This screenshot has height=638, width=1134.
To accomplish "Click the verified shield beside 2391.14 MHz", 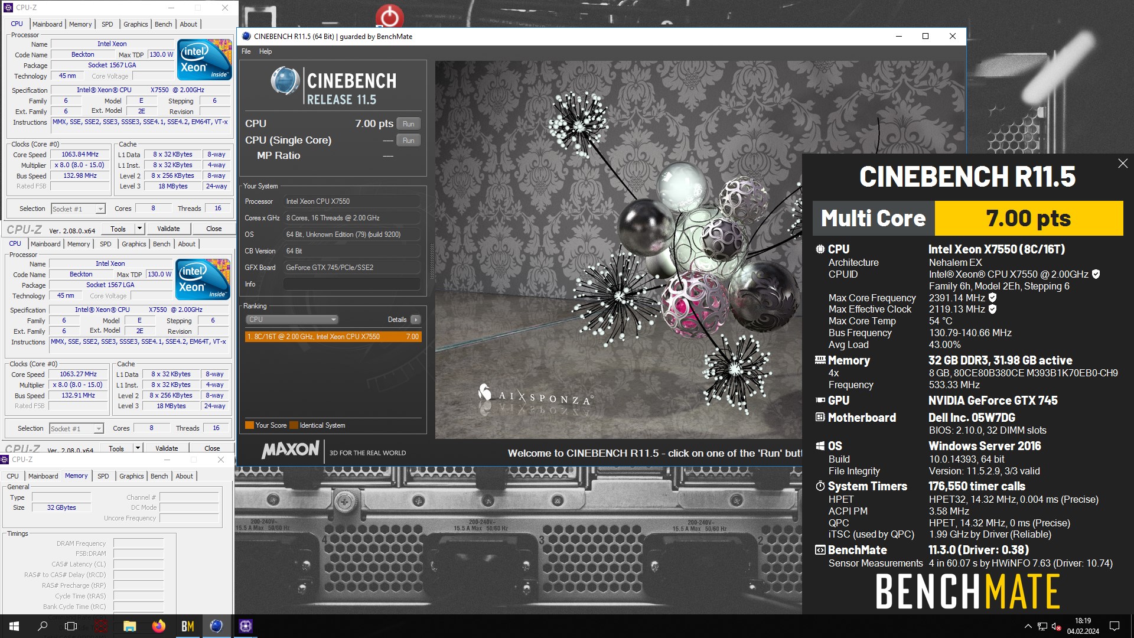I will [x=992, y=298].
